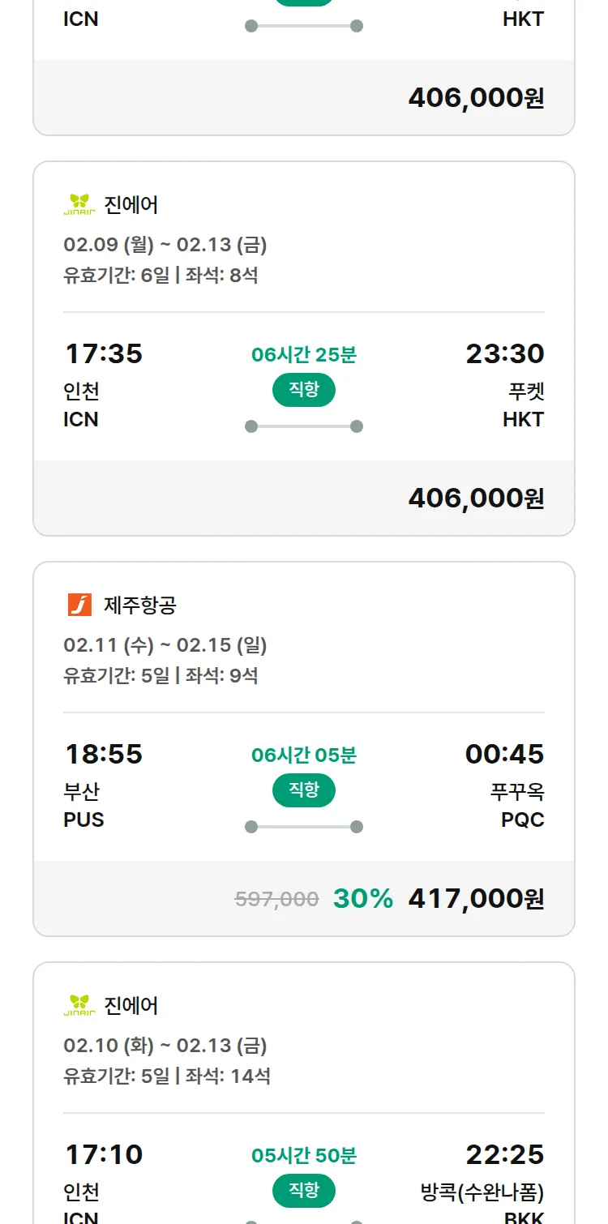Select the discounted 417,000원 price
Image resolution: width=608 pixels, height=1224 pixels.
[x=476, y=898]
